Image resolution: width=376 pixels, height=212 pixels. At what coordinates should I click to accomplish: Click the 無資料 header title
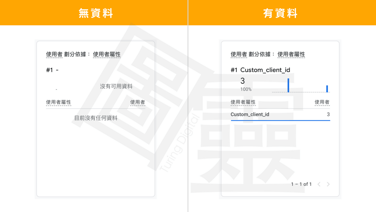(96, 13)
